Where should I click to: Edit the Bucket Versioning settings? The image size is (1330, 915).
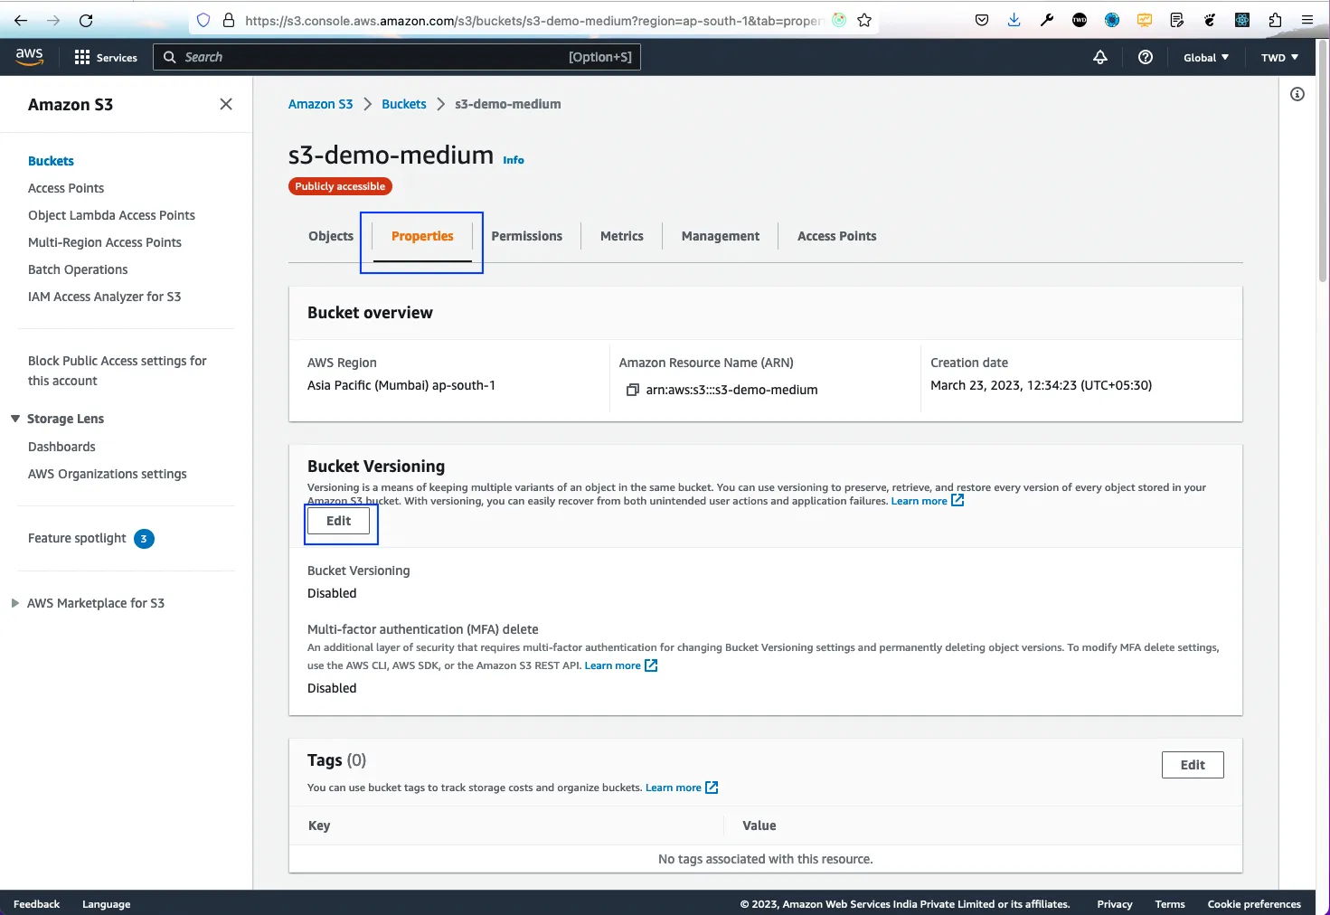[x=339, y=521]
